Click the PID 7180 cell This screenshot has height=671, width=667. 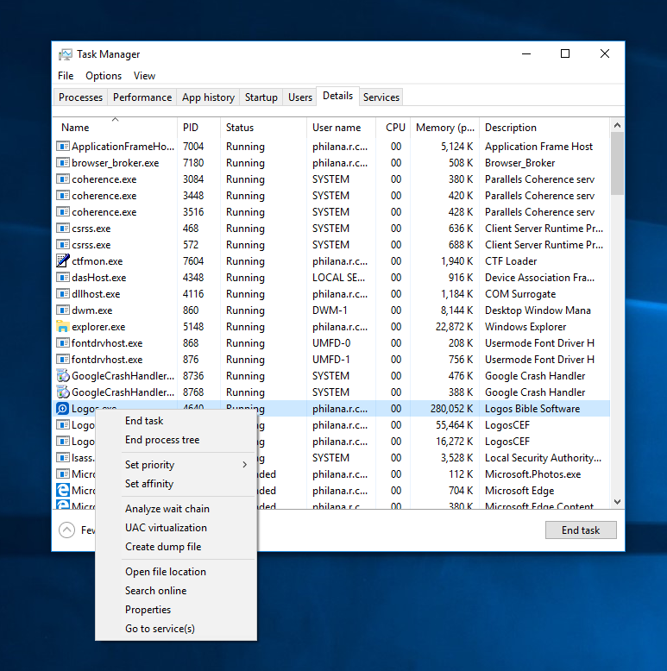tap(193, 163)
